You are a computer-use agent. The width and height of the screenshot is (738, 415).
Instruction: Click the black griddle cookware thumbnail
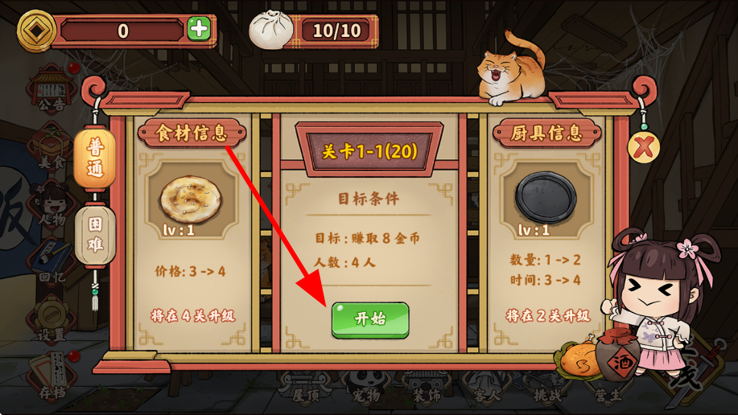point(546,199)
